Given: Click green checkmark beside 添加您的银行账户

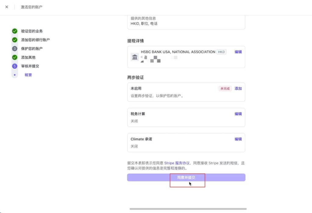Looking at the screenshot, I should [15, 40].
